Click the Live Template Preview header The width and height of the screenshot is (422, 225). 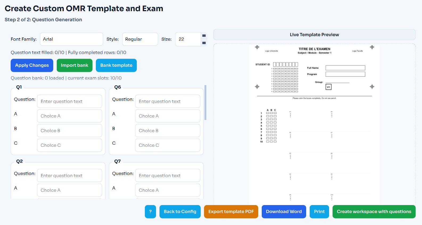[314, 35]
